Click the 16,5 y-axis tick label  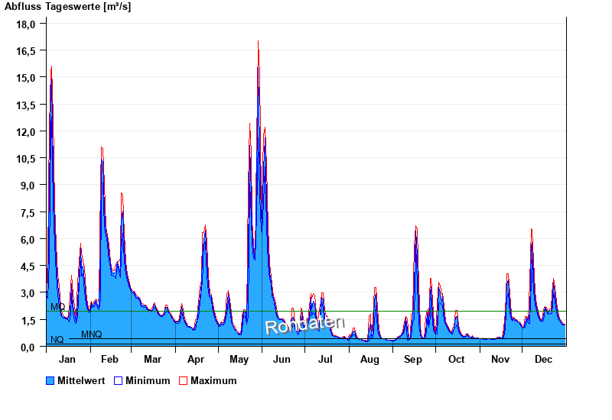(x=26, y=50)
